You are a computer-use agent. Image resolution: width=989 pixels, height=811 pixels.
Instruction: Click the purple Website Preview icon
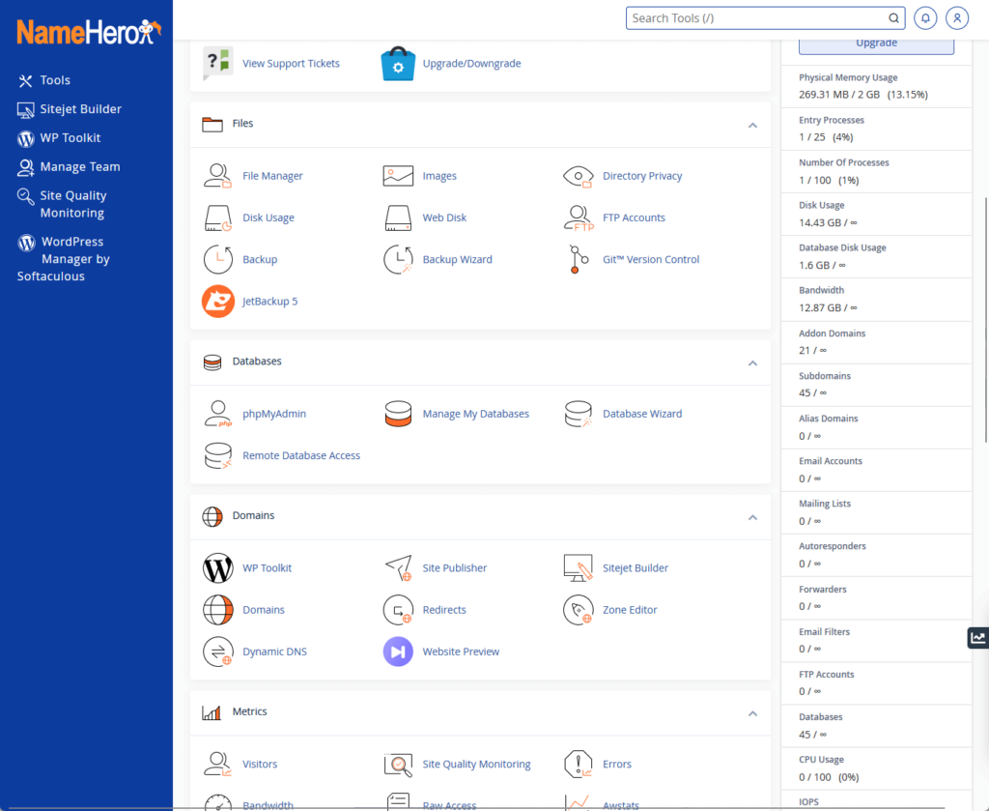pyautogui.click(x=398, y=652)
